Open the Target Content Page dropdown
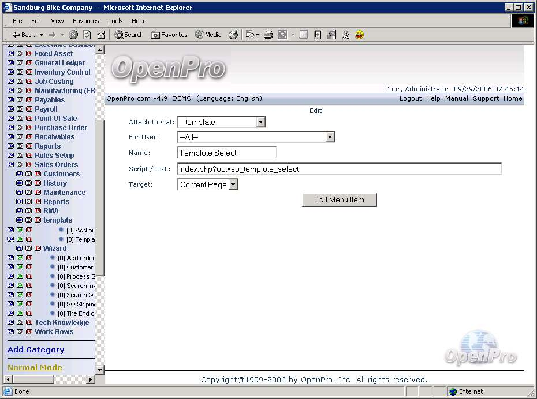The height and width of the screenshot is (399, 537). (x=233, y=184)
